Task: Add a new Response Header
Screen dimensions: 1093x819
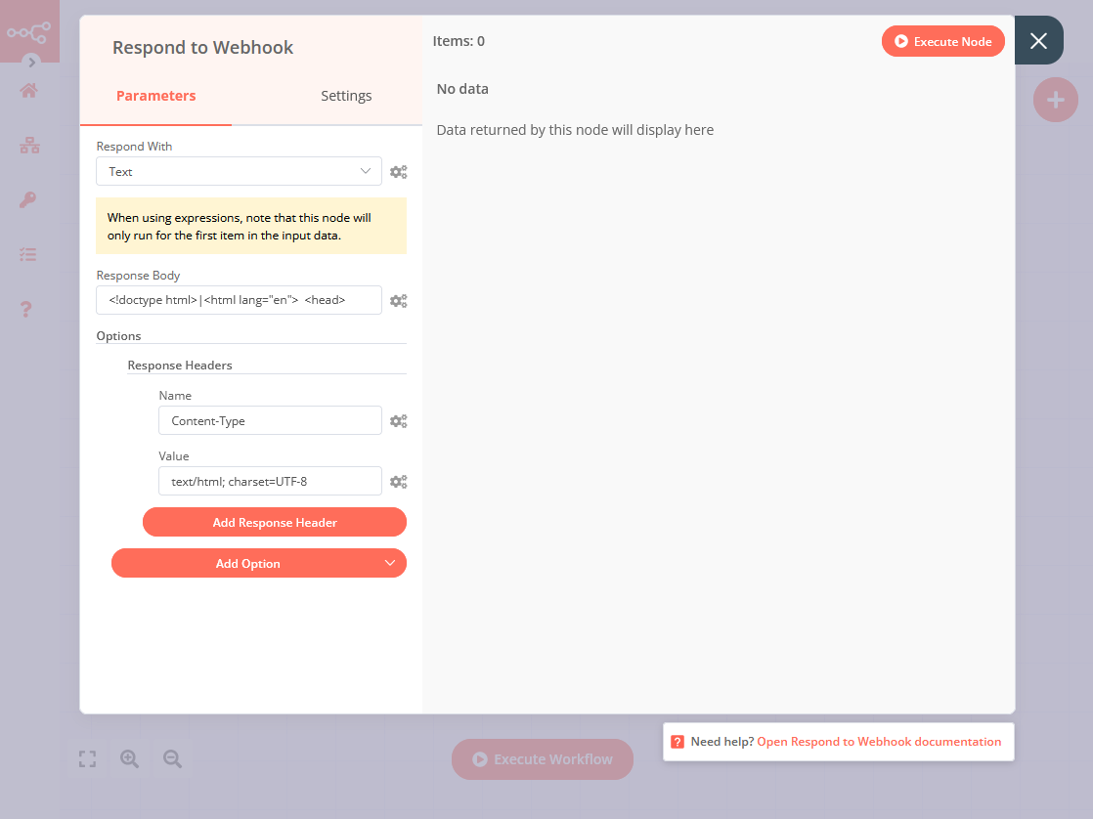Action: [274, 522]
